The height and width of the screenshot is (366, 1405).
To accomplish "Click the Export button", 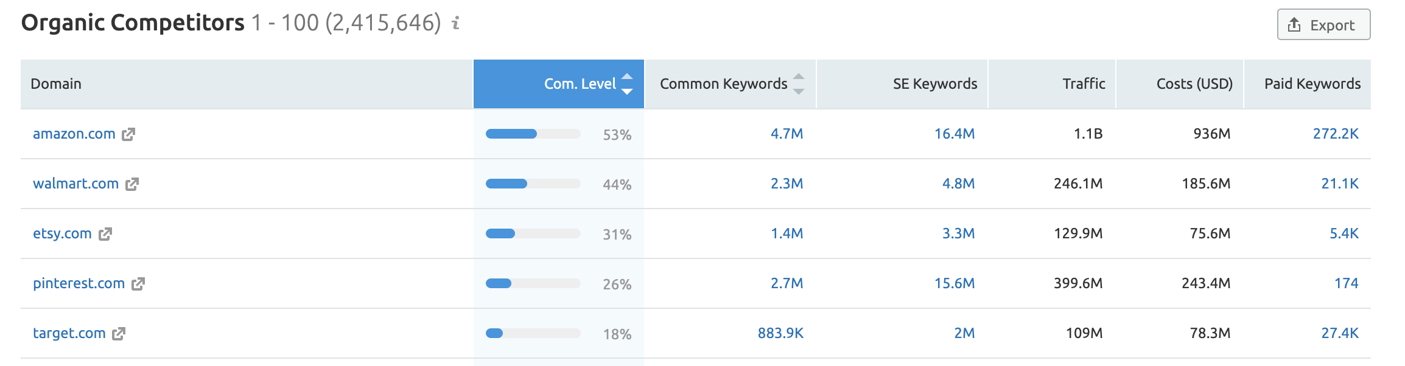I will [1323, 24].
